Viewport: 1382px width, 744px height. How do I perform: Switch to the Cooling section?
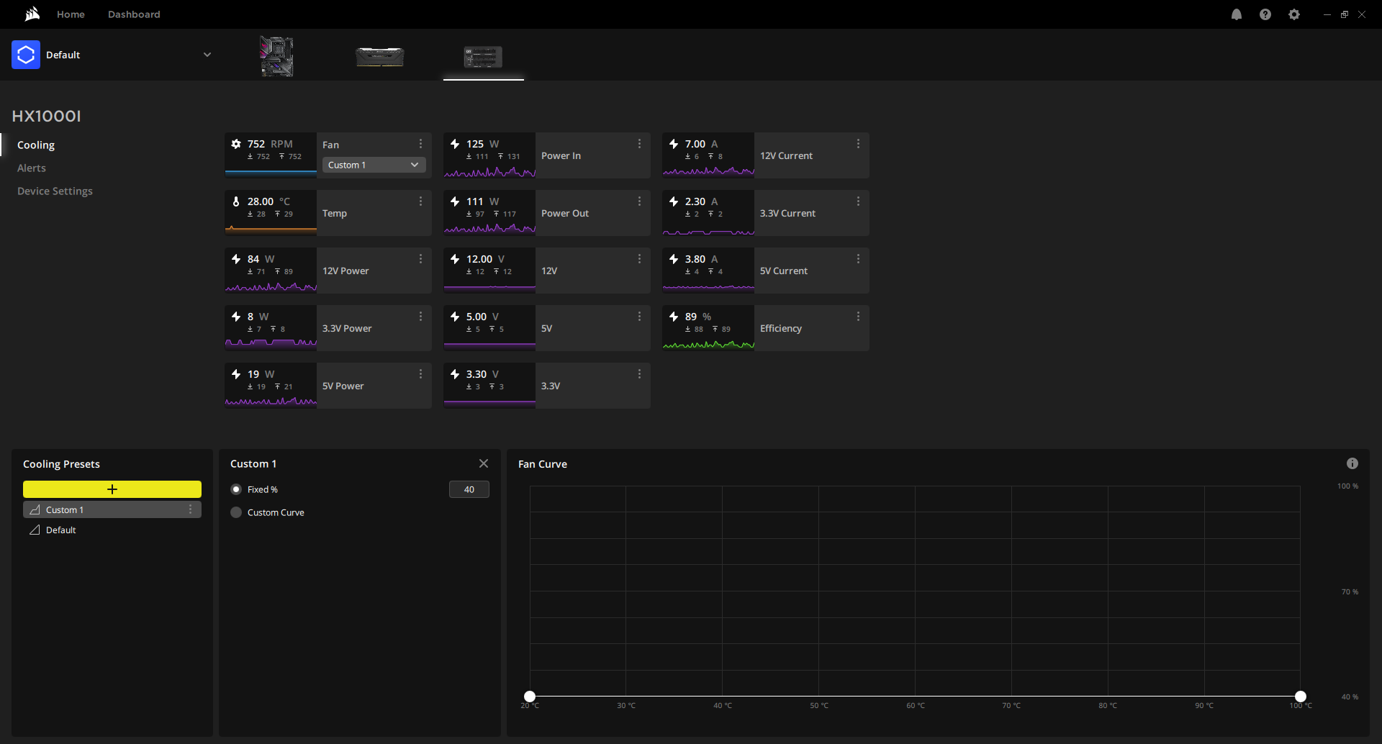click(x=36, y=145)
